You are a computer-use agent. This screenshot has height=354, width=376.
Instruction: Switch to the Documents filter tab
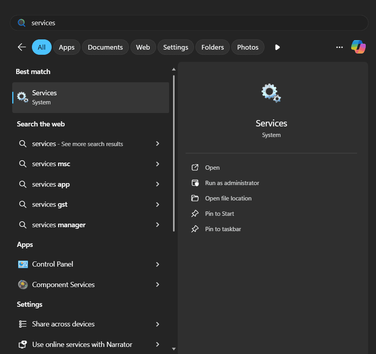(x=105, y=47)
